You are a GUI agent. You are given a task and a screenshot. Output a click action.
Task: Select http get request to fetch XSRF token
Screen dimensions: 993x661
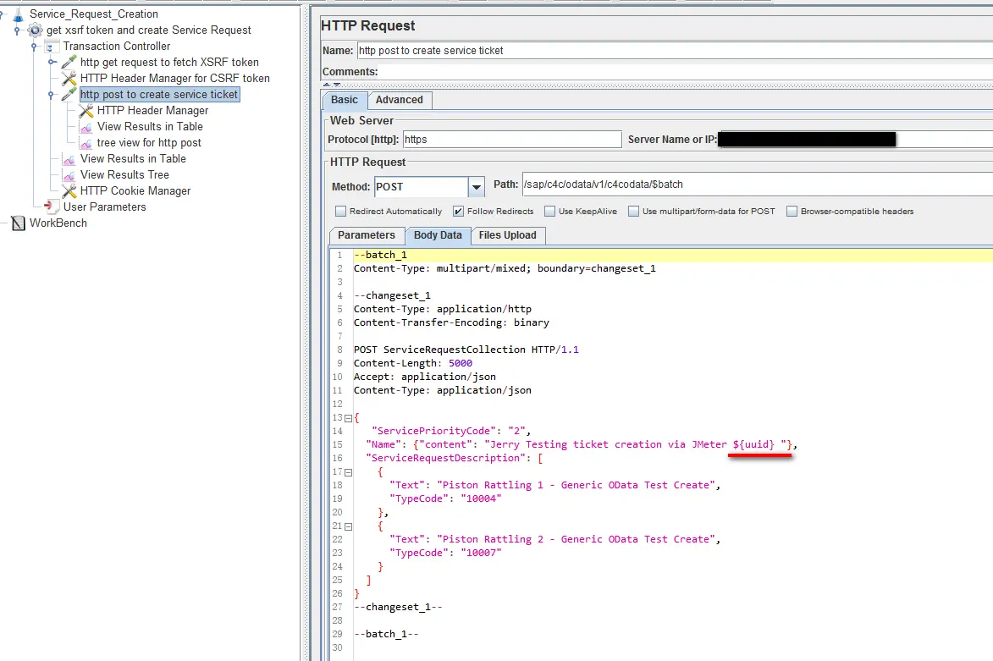(169, 62)
